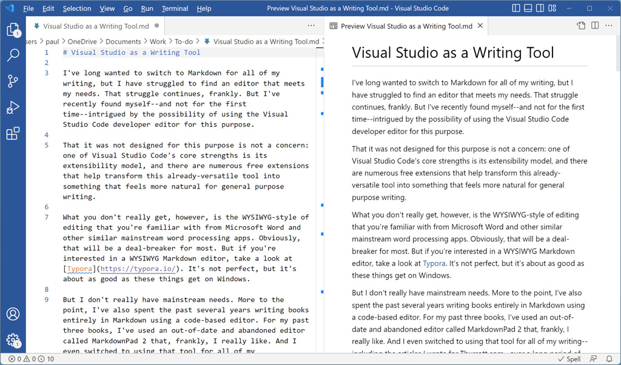Toggle the primary side bar layout button
Screen dimensions: 621x365
pos(516,8)
